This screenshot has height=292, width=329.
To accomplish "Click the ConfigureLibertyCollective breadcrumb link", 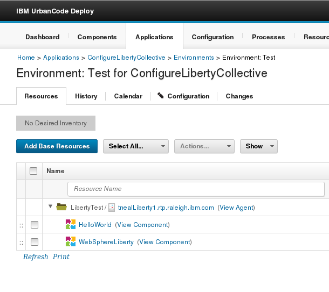I will 127,58.
